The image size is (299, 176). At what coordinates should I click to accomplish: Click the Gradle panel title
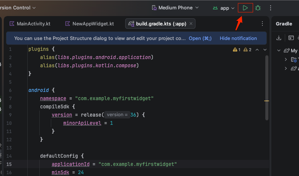[x=284, y=24]
